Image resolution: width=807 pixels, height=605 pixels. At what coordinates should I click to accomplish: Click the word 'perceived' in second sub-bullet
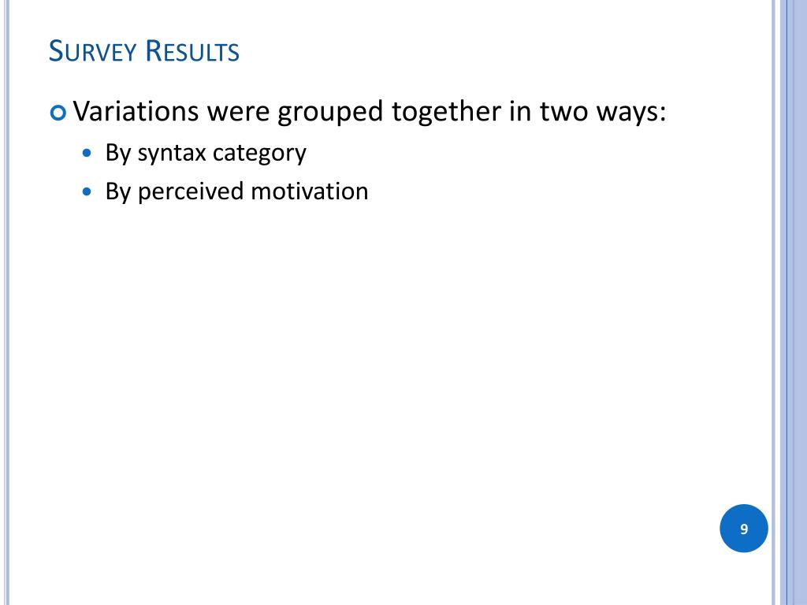[x=191, y=192]
